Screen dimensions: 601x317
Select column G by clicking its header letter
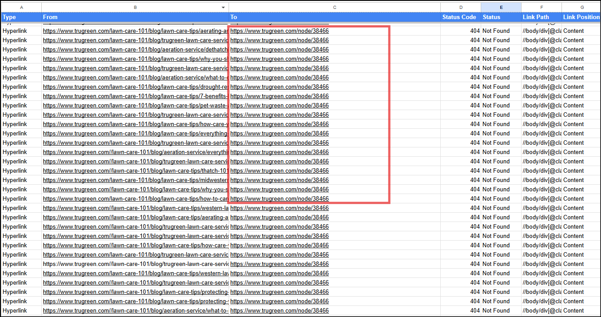tap(581, 7)
